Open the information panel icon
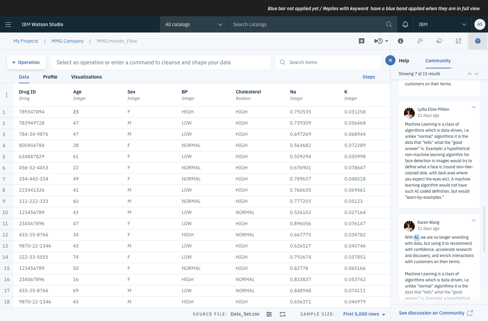 coord(401,41)
